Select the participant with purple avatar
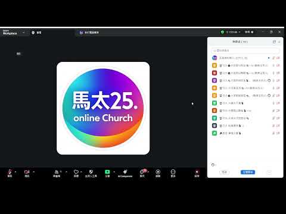The height and width of the screenshot is (214, 286). [x=245, y=80]
